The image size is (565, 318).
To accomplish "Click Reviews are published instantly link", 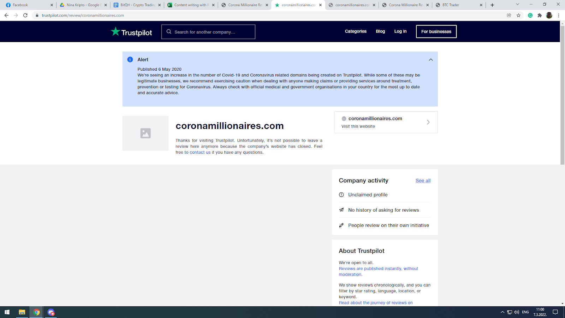I will (x=378, y=271).
